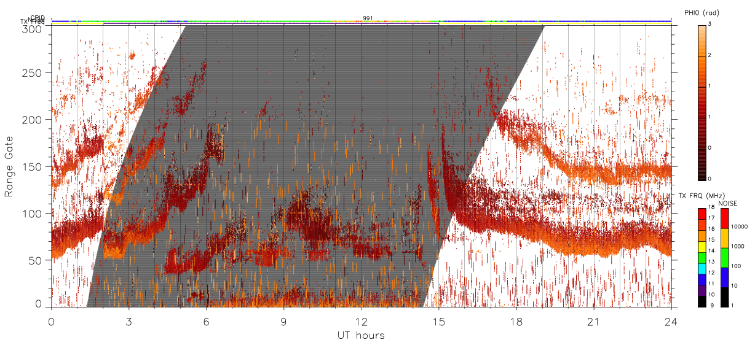This screenshot has width=755, height=348.
Task: Click the 'Range Gate' y-axis title
Action: 9,166
